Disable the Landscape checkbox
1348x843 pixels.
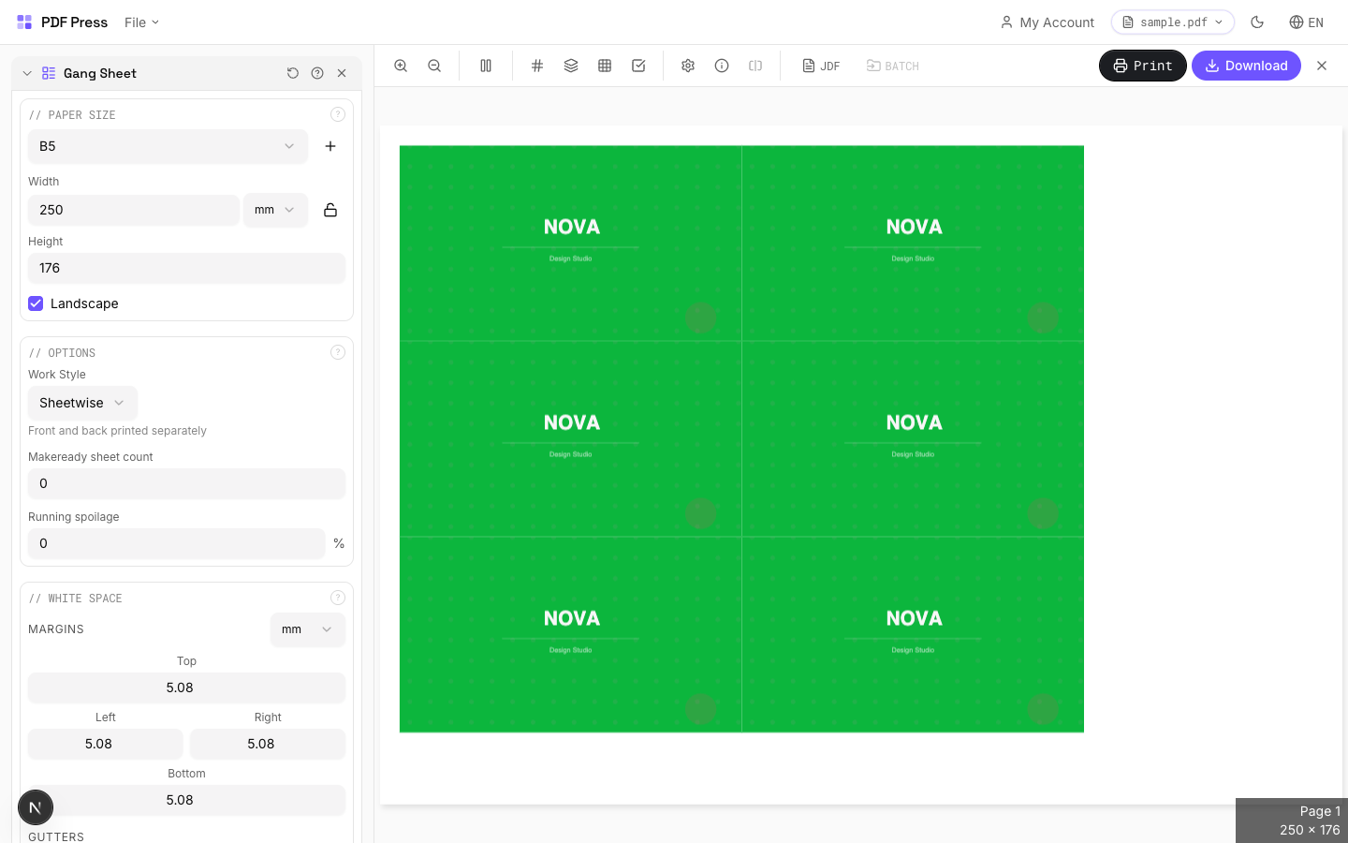point(36,303)
